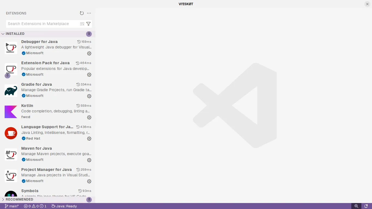Click 'Manage Maven projects, execute' description
Image resolution: width=372 pixels, height=209 pixels.
pyautogui.click(x=56, y=154)
